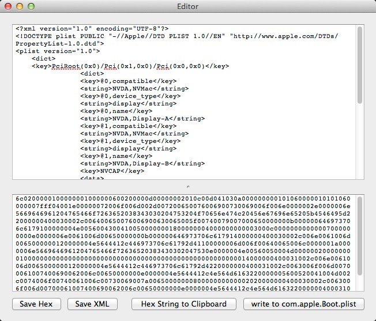Click the hex line starting 6c6179100000
376x321 pixels.
[183, 229]
